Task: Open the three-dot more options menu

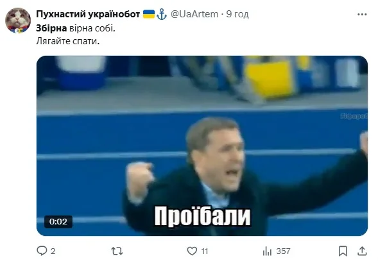Action: coord(362,15)
